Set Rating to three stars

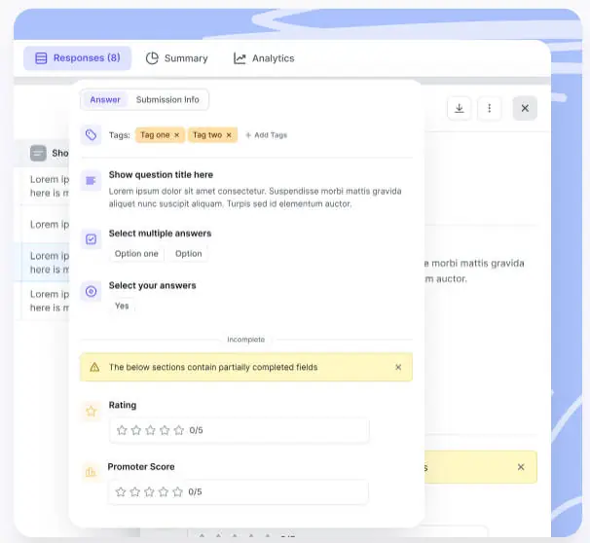pos(151,430)
